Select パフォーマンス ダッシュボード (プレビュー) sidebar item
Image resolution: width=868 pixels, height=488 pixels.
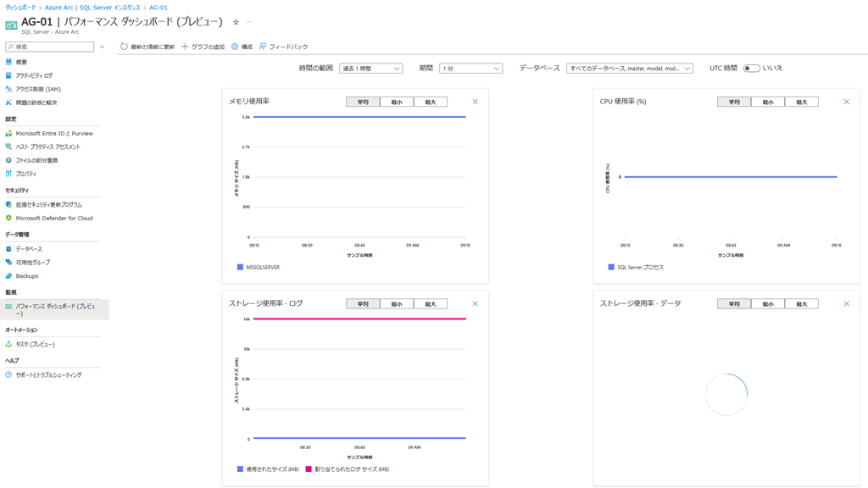pyautogui.click(x=54, y=309)
